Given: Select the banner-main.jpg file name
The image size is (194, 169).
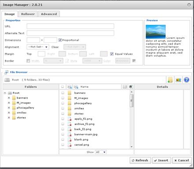Looking at the screenshot, I should (86, 134).
